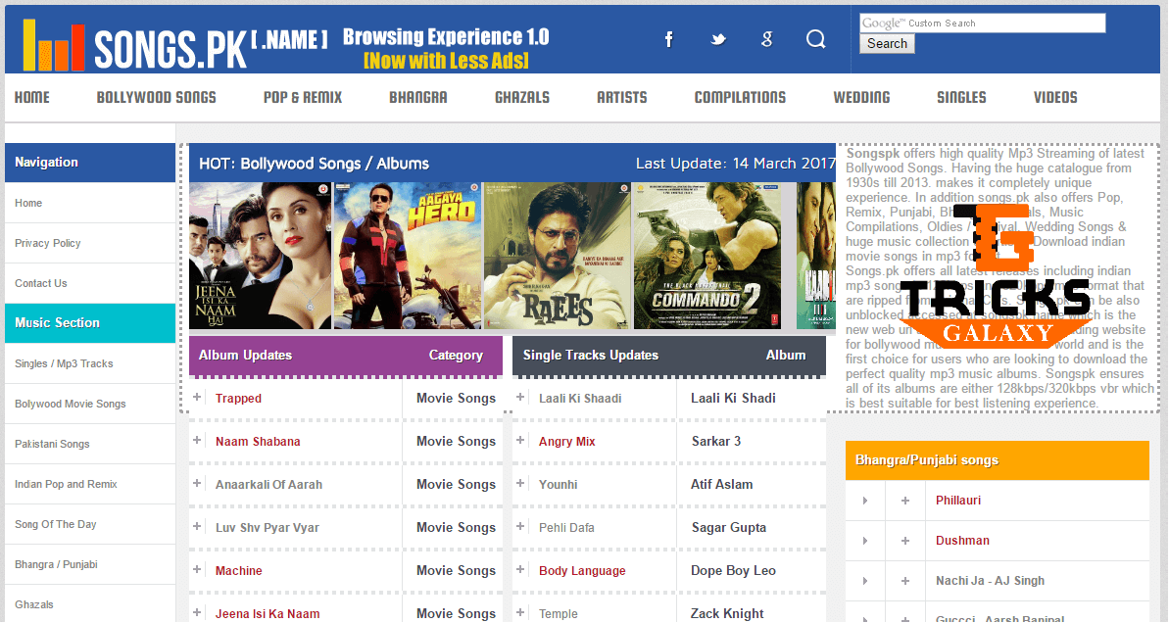The image size is (1169, 623).
Task: Click Atif Aslam album cell
Action: click(721, 484)
